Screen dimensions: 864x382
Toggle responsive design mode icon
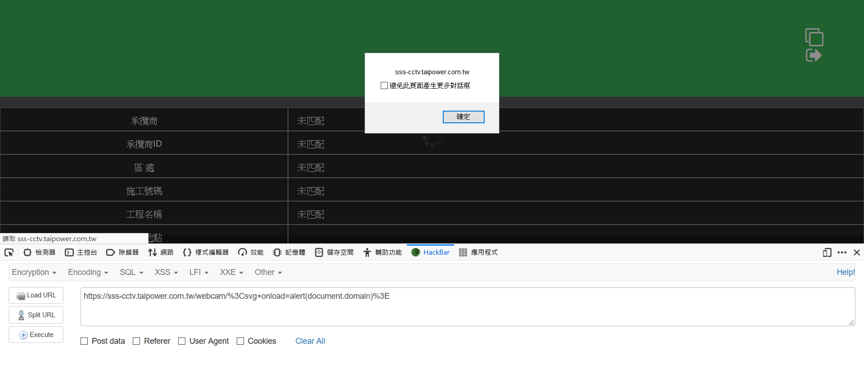click(827, 252)
